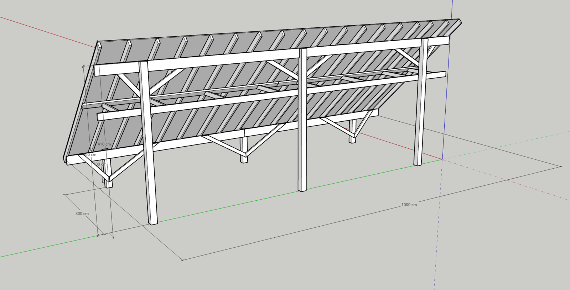Click the 410 cm dimension text

tap(104, 144)
